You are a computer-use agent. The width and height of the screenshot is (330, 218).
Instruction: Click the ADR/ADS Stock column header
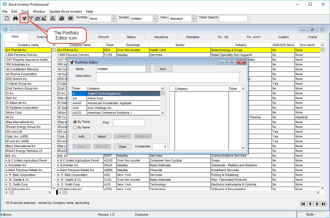point(283,45)
